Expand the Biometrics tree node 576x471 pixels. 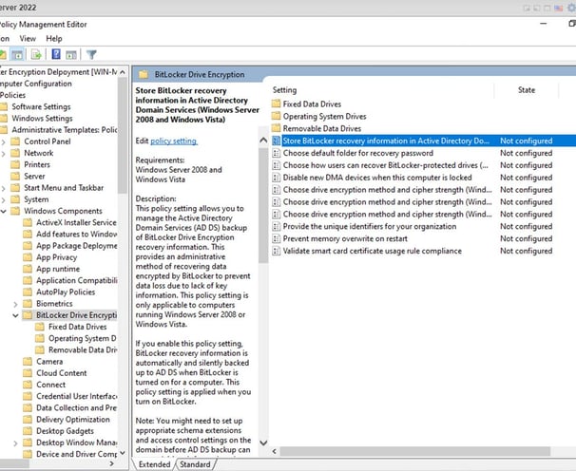click(15, 304)
